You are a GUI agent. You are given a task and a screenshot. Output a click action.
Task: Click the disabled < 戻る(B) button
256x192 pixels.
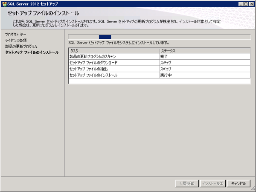click(187, 183)
